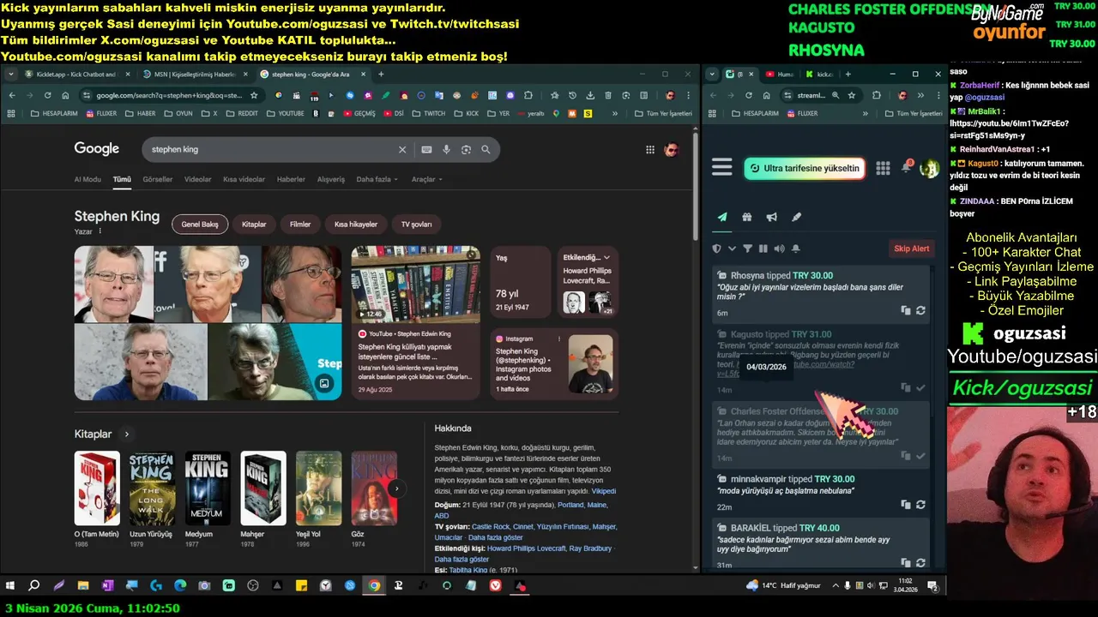
Task: Clear the Google search box text
Action: [x=402, y=149]
